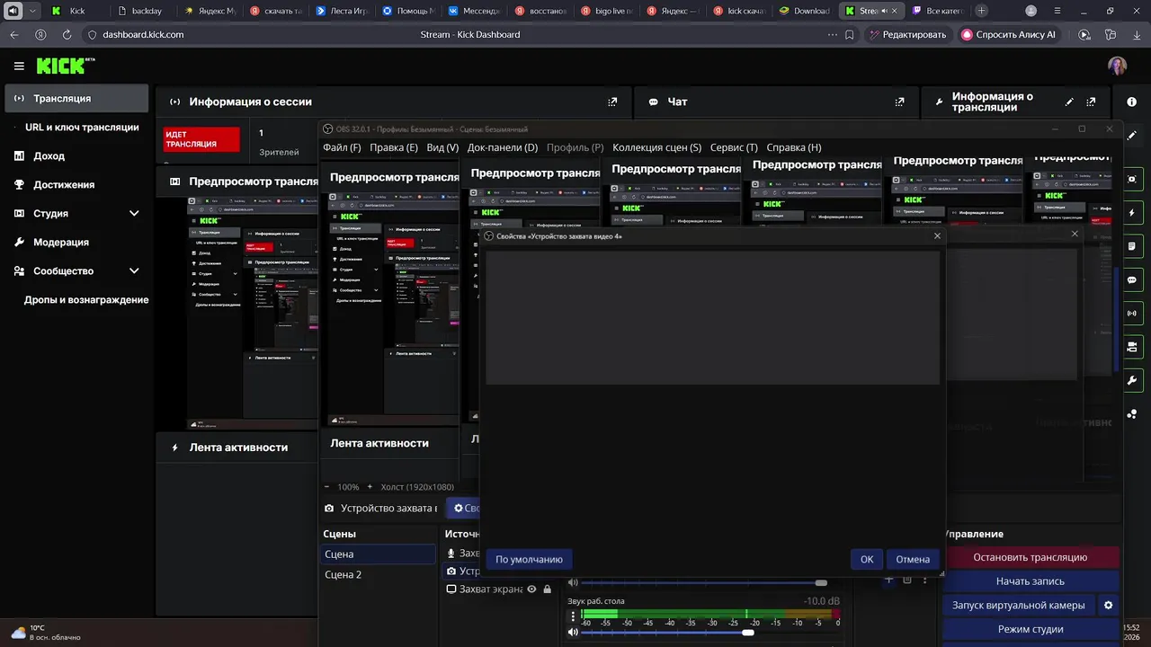The width and height of the screenshot is (1151, 647).
Task: Toggle the lock on Захват экрана source
Action: tap(547, 589)
